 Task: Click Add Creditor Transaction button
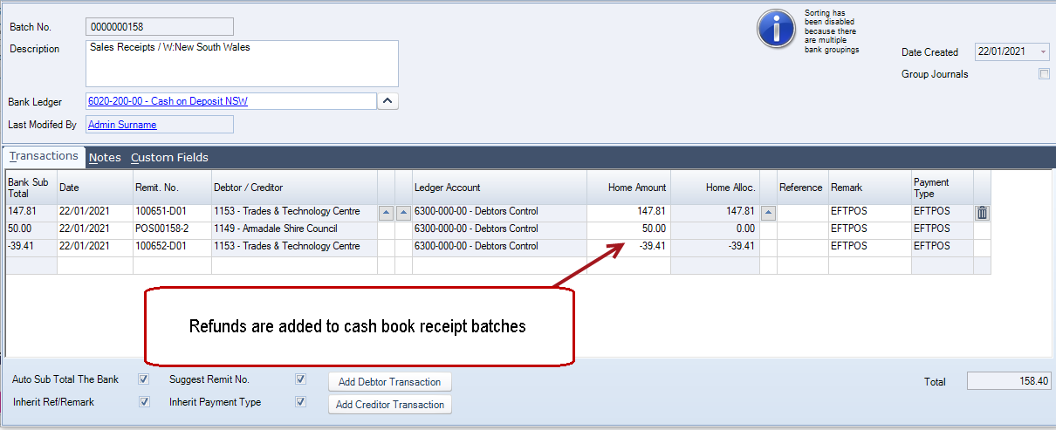coord(390,405)
